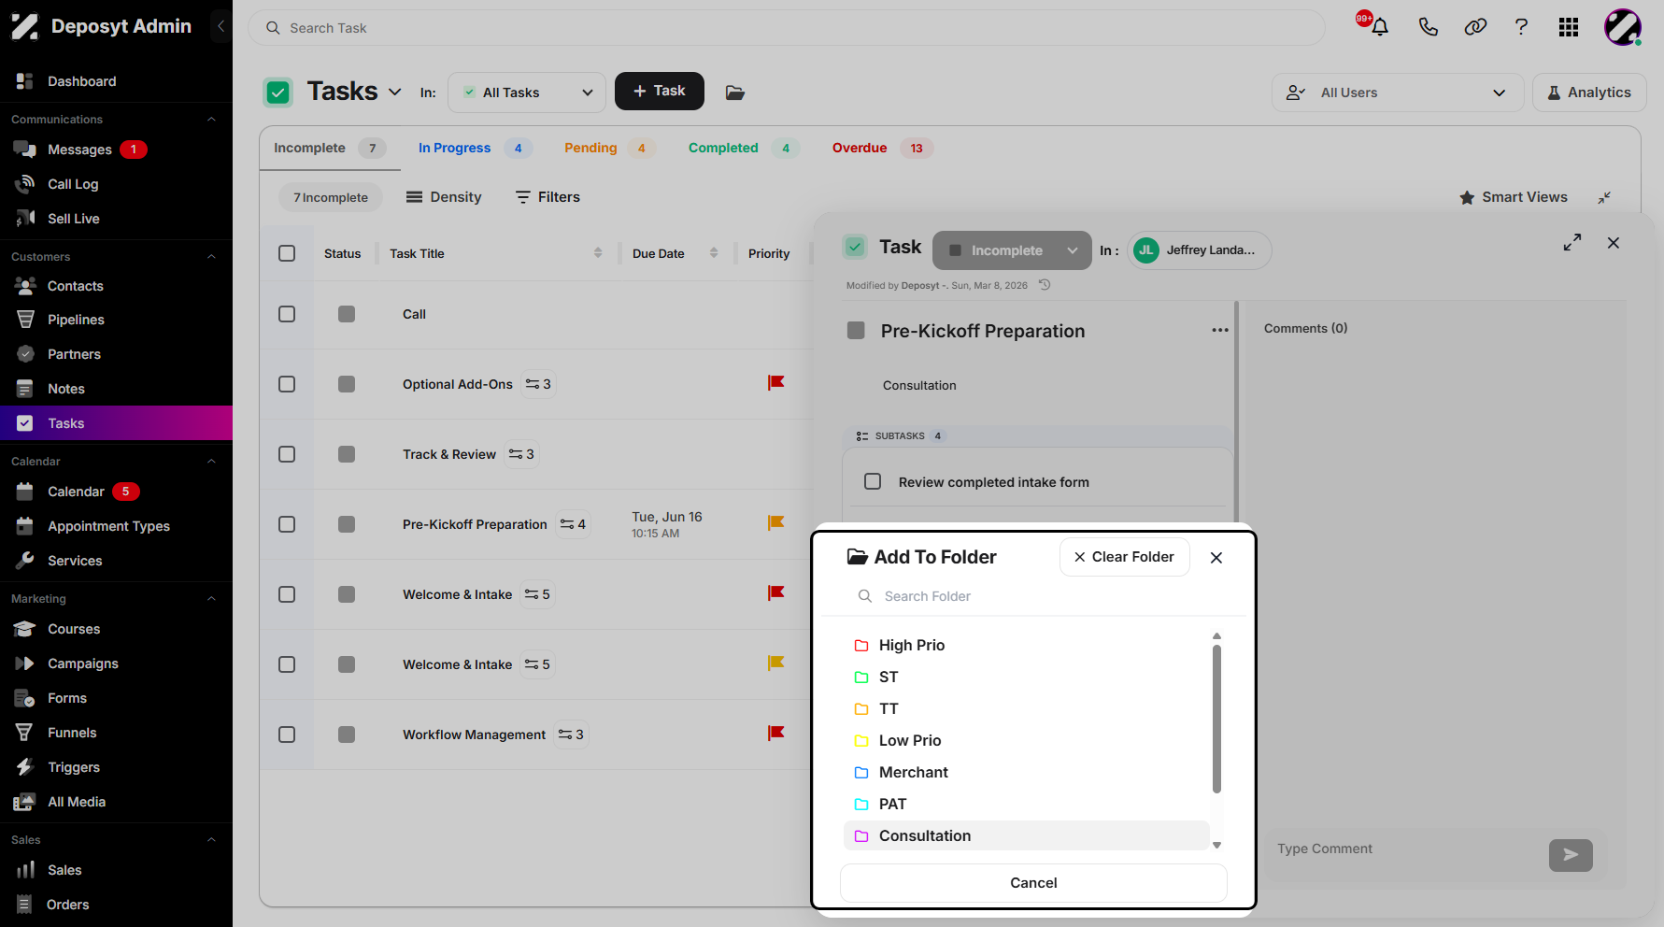Click the Clear Folder button
1664x927 pixels.
coord(1124,557)
